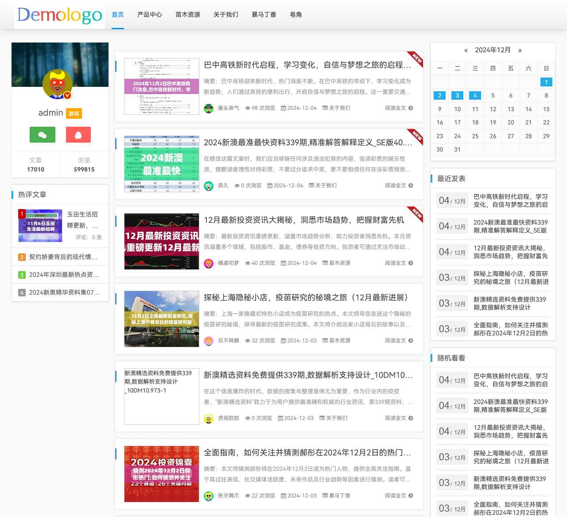Image resolution: width=567 pixels, height=517 pixels.
Task: Click the 苗木资源 category tag on 12月最新投资资讯 post
Action: pyautogui.click(x=339, y=263)
